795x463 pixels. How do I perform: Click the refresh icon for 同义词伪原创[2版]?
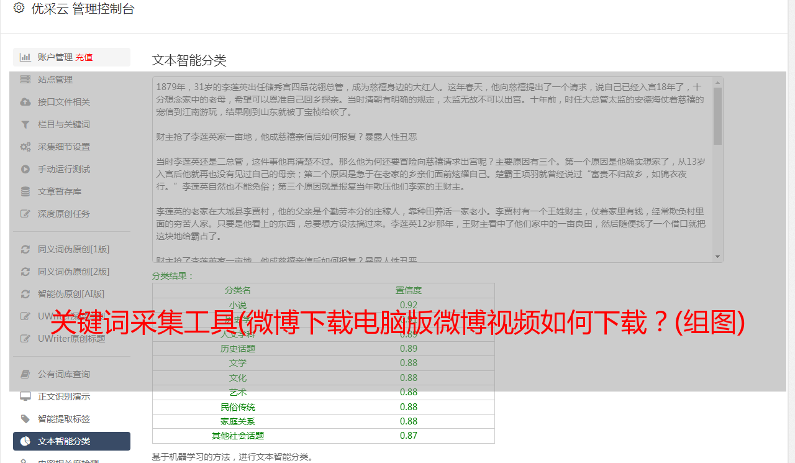(x=25, y=272)
